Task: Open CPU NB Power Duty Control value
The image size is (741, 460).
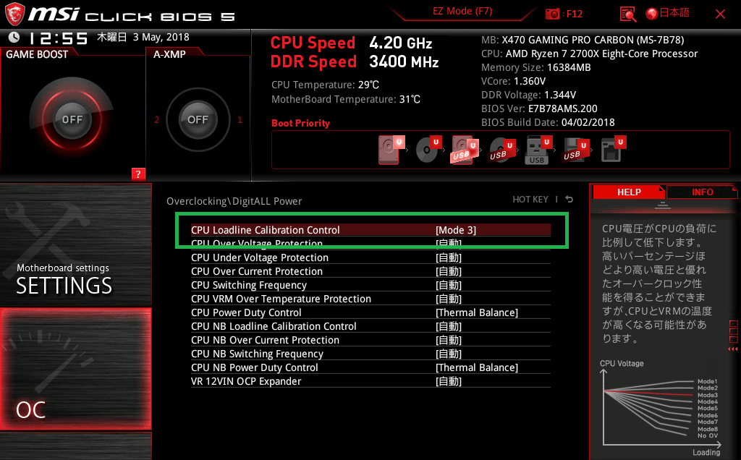Action: click(477, 367)
